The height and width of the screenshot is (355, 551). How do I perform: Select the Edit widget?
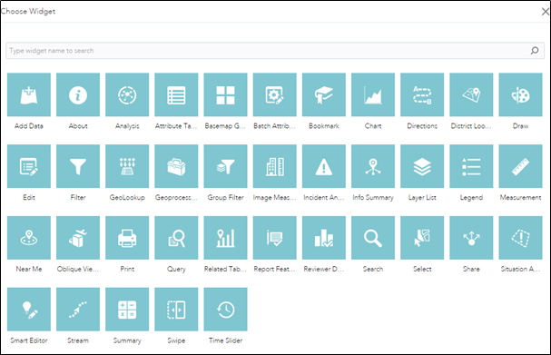point(29,166)
